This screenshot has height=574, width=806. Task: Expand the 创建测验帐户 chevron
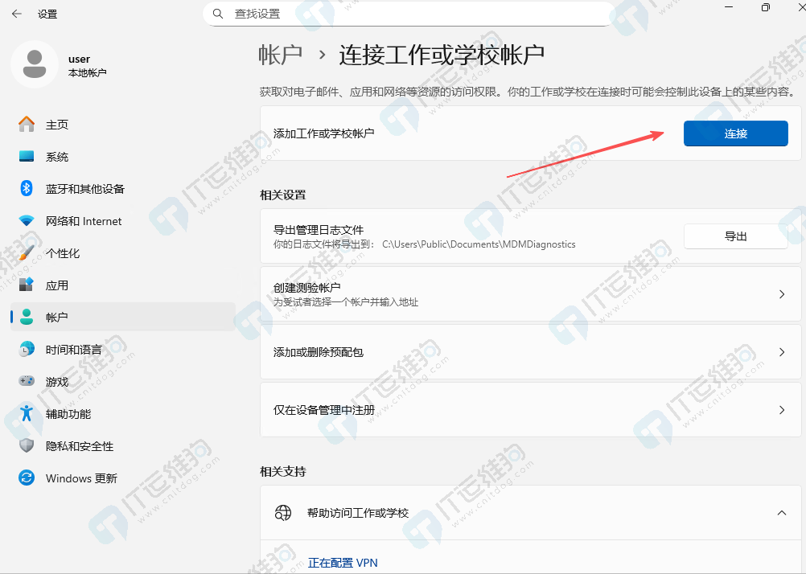(782, 294)
